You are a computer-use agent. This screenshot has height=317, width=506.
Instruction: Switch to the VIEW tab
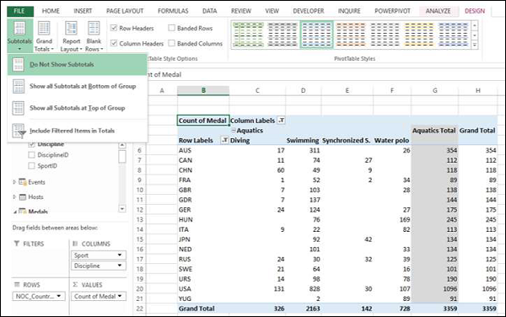point(272,11)
